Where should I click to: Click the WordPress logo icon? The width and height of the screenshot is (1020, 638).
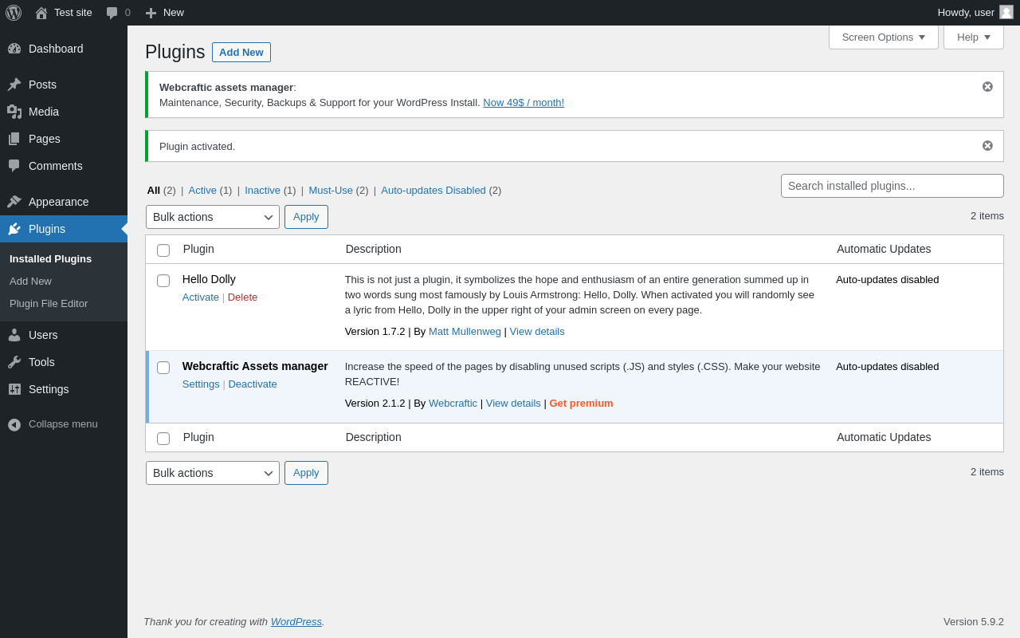point(14,13)
